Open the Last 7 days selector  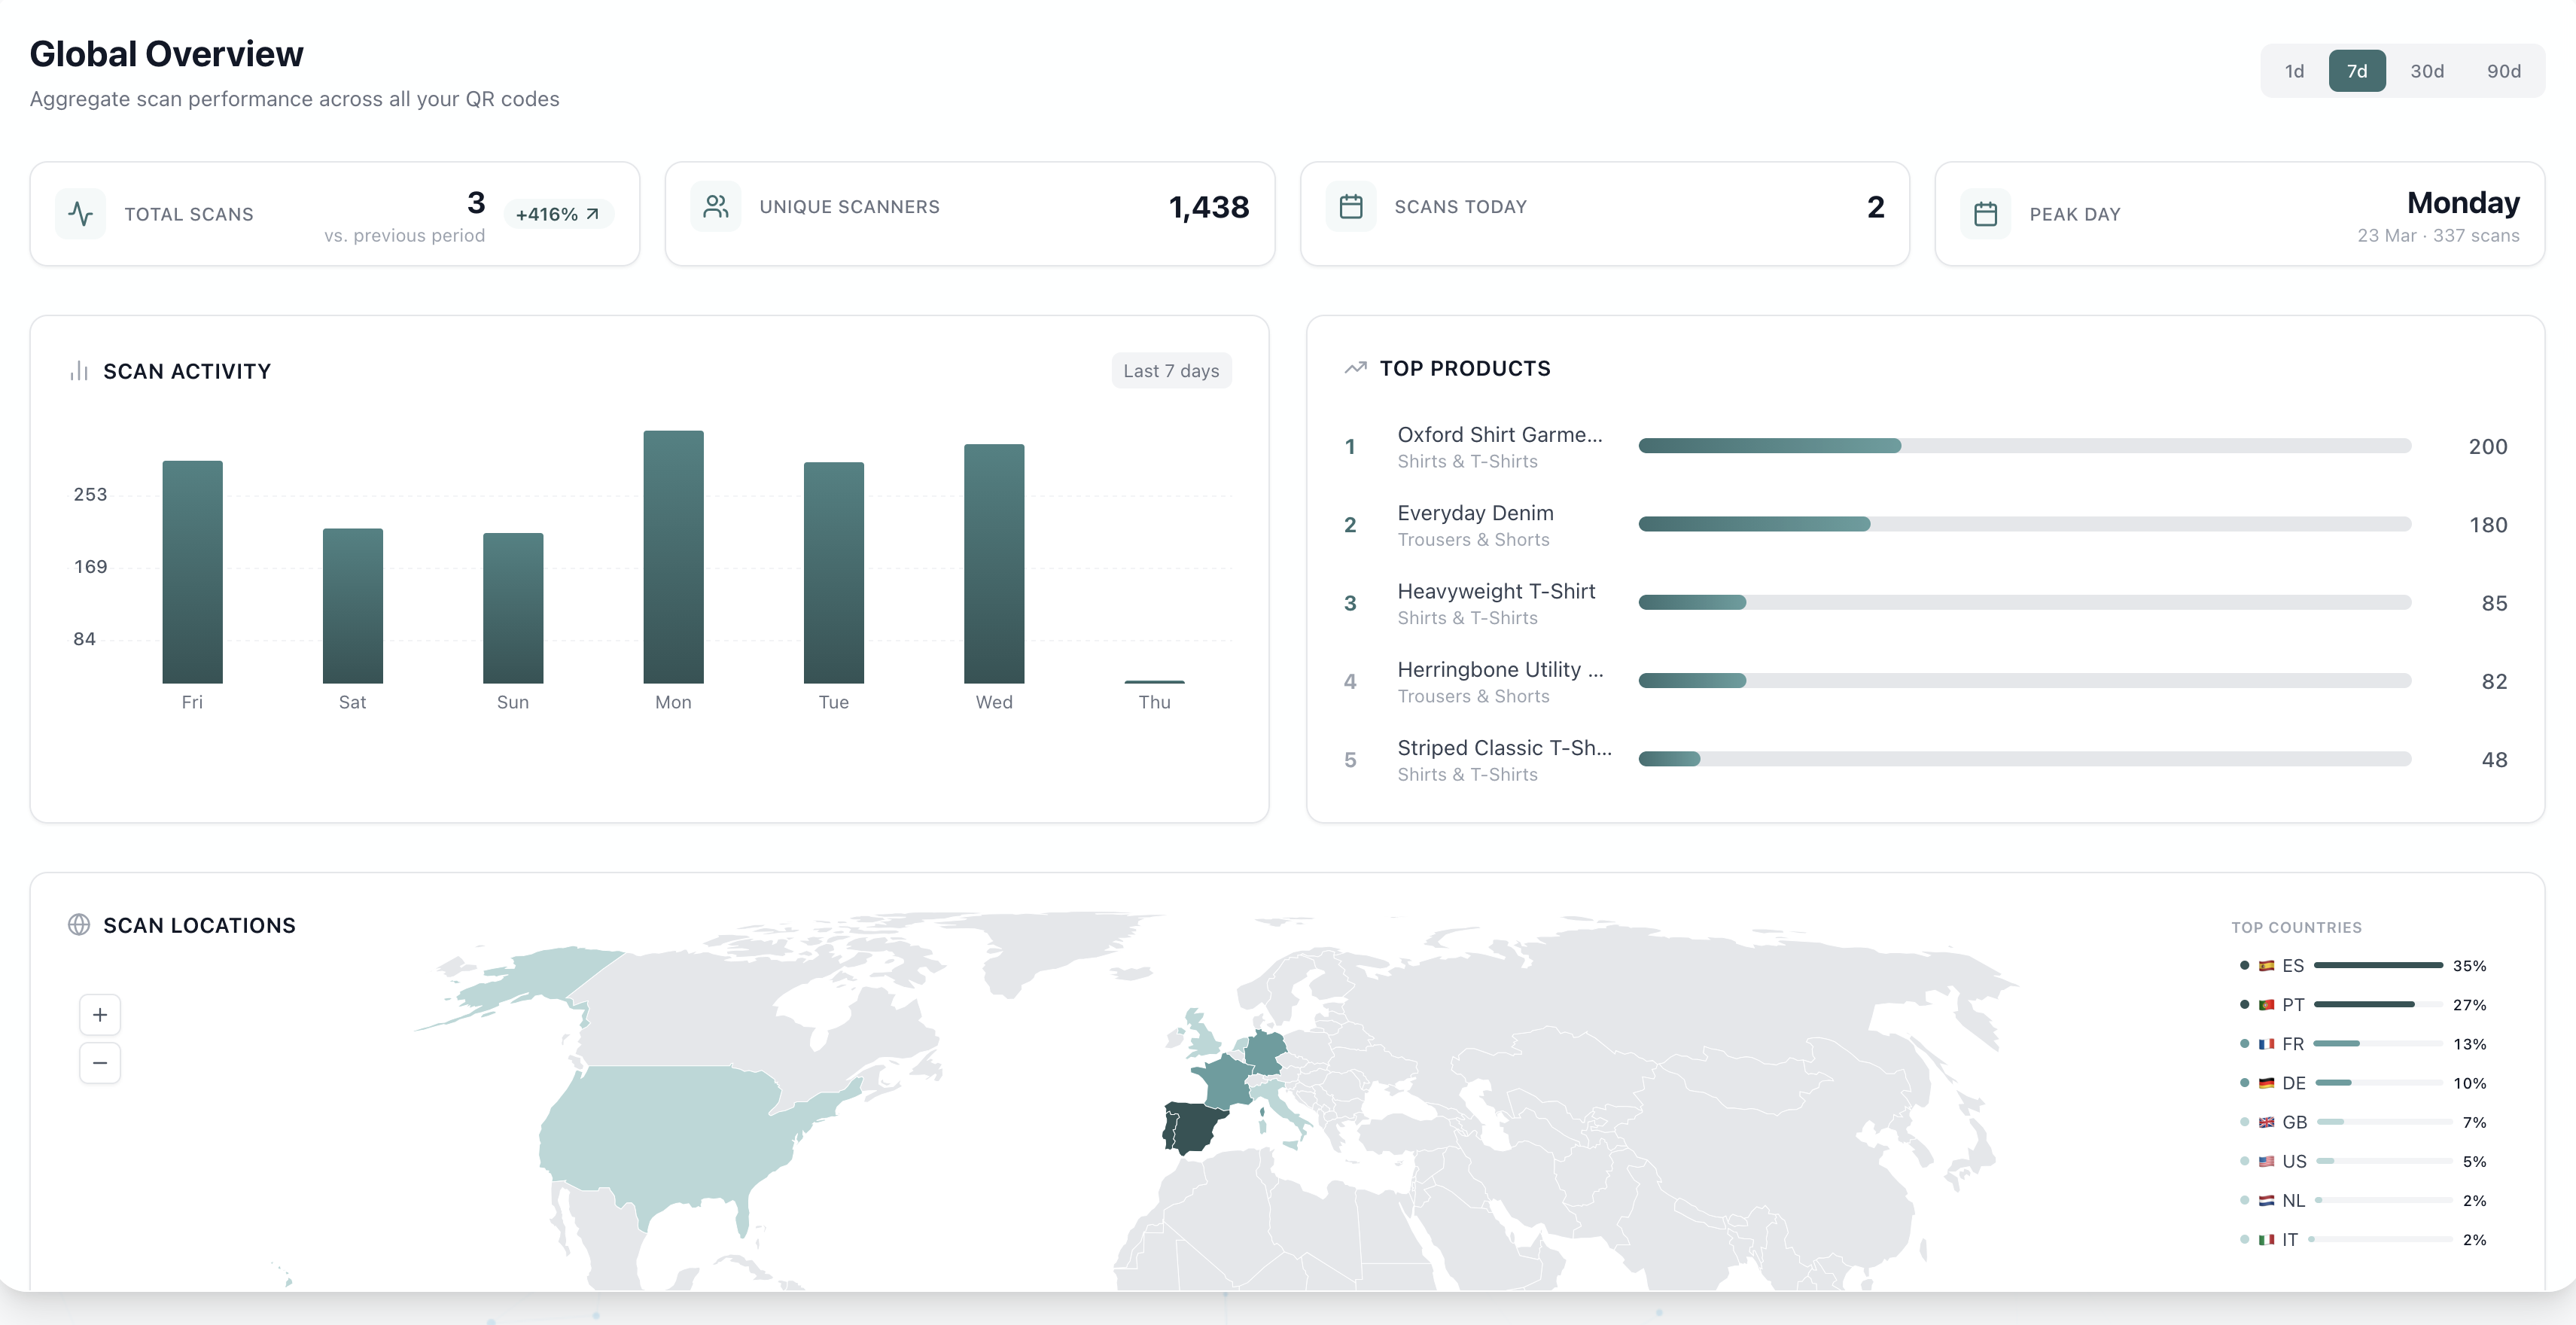(x=1171, y=370)
